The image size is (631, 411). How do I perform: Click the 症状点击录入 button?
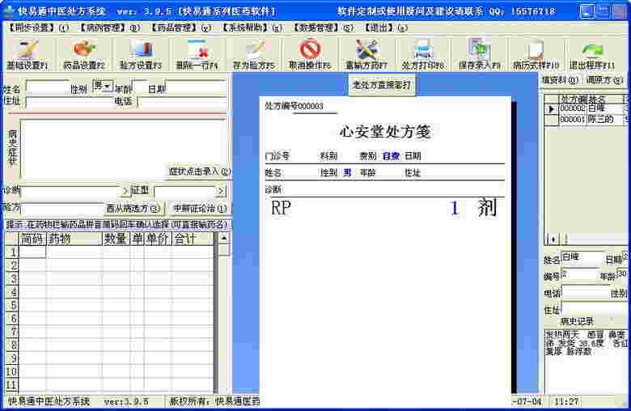point(199,172)
